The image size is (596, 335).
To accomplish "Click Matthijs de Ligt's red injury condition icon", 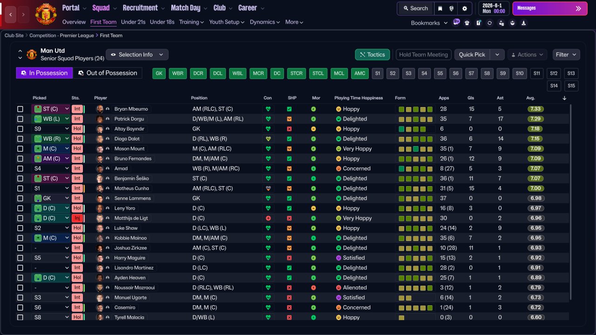I will coord(268,218).
